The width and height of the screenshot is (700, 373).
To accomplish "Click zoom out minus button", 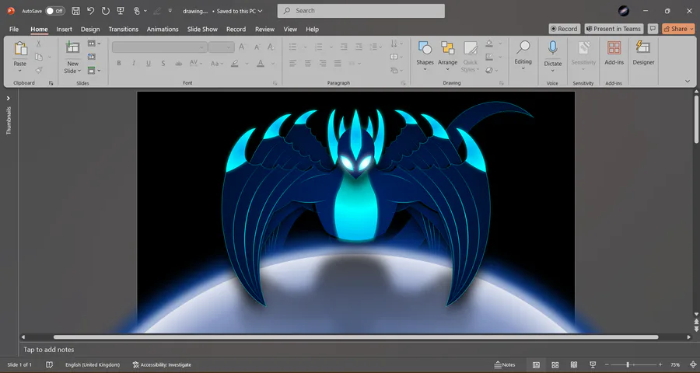I will pyautogui.click(x=605, y=365).
